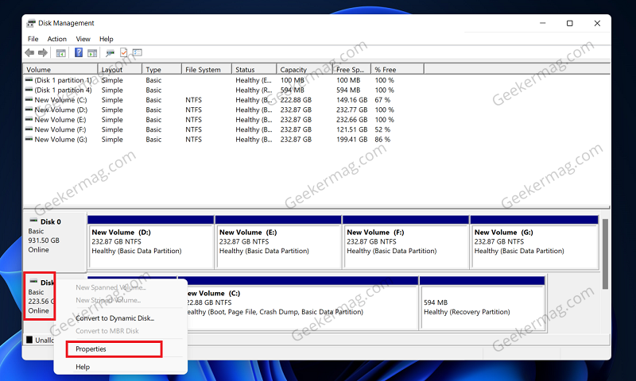Image resolution: width=636 pixels, height=381 pixels.
Task: Click the drive icon beside New Volume (E:) row
Action: [x=29, y=119]
